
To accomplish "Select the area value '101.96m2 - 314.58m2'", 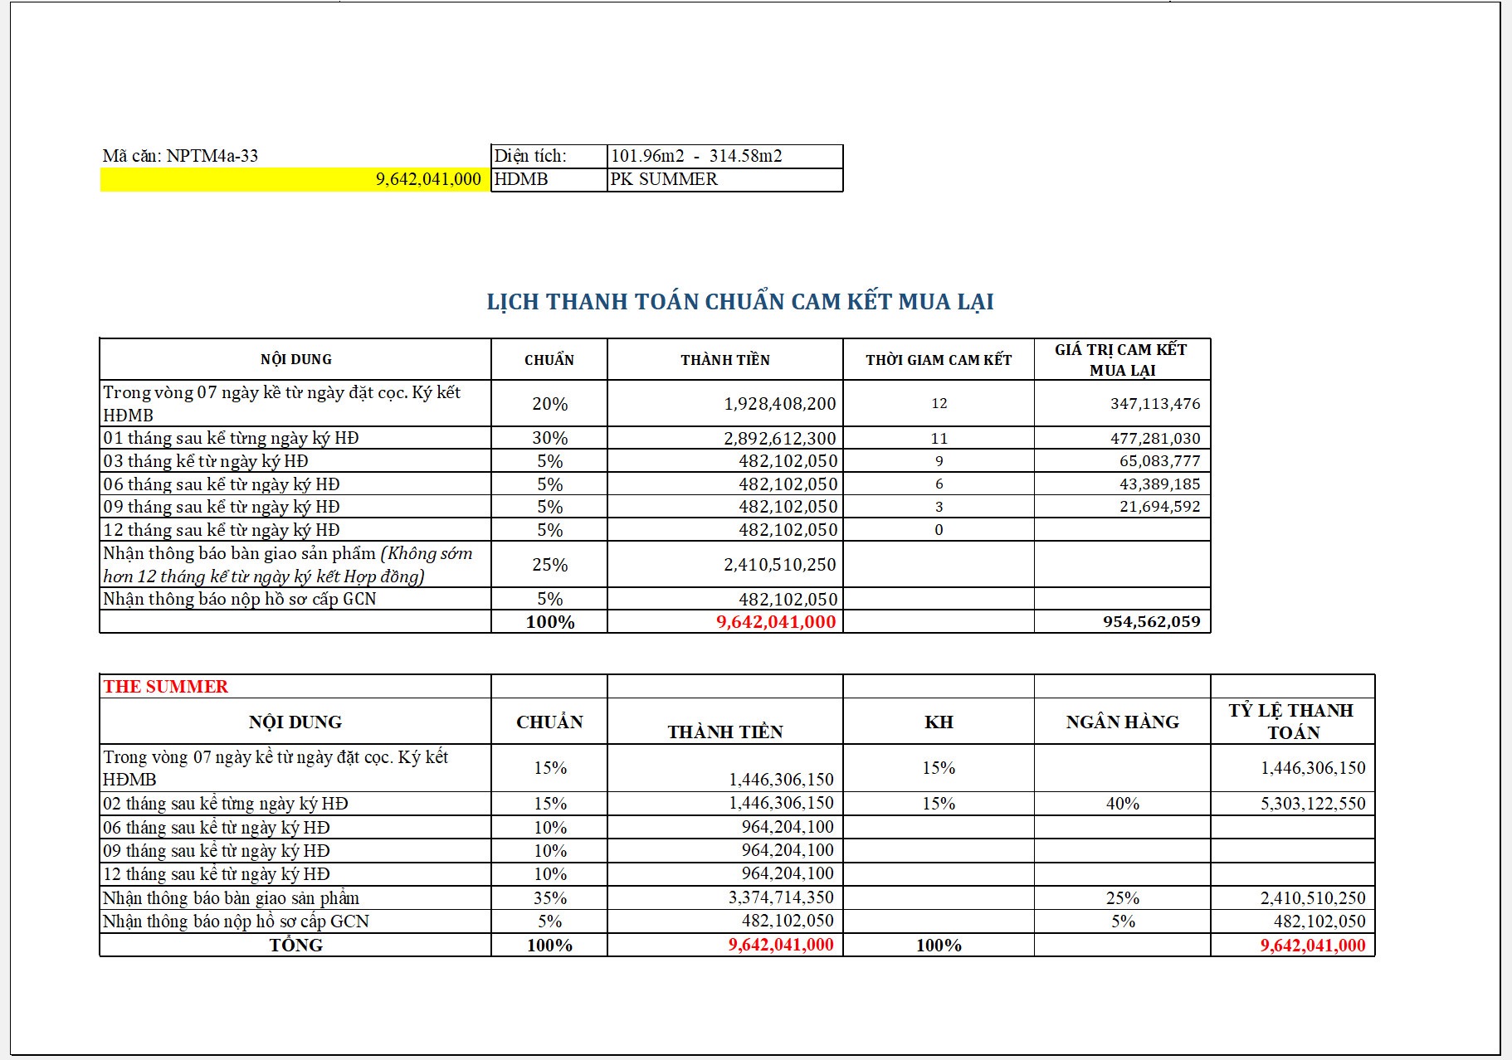I will pyautogui.click(x=696, y=156).
